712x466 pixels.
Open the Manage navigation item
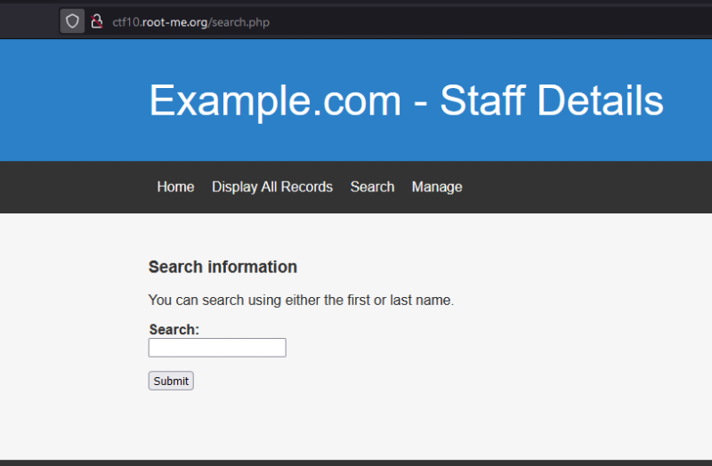pos(436,187)
